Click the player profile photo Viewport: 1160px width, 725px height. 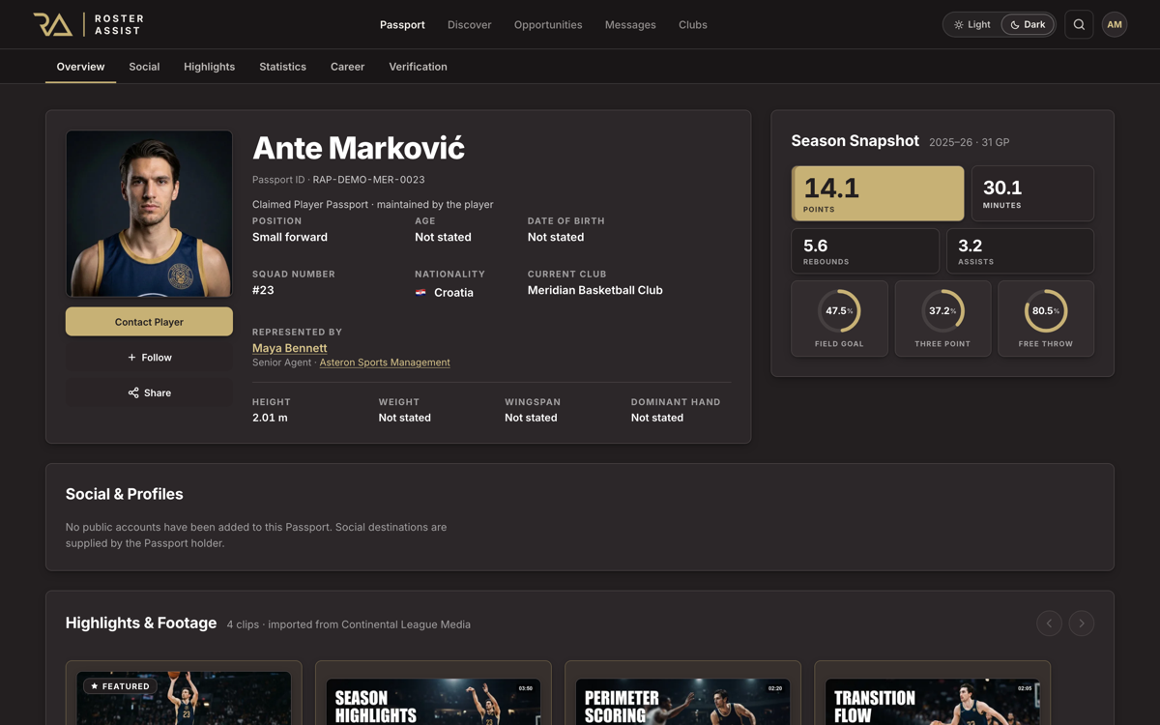149,214
